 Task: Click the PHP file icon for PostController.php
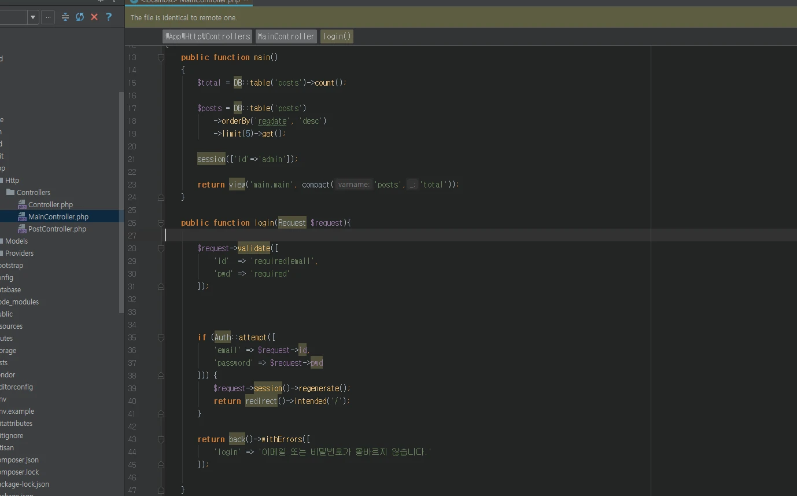click(x=22, y=229)
